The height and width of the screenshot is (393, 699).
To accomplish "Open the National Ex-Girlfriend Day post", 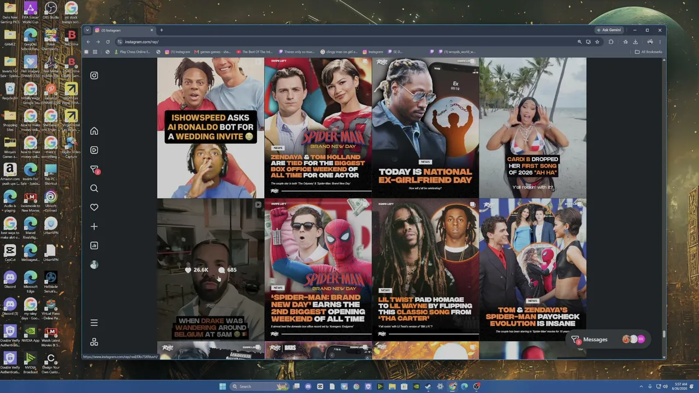I will [x=425, y=128].
